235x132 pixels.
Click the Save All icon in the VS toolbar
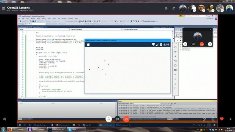click(x=35, y=21)
